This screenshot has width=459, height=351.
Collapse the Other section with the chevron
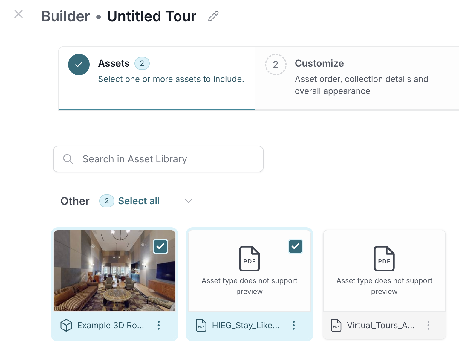click(189, 201)
